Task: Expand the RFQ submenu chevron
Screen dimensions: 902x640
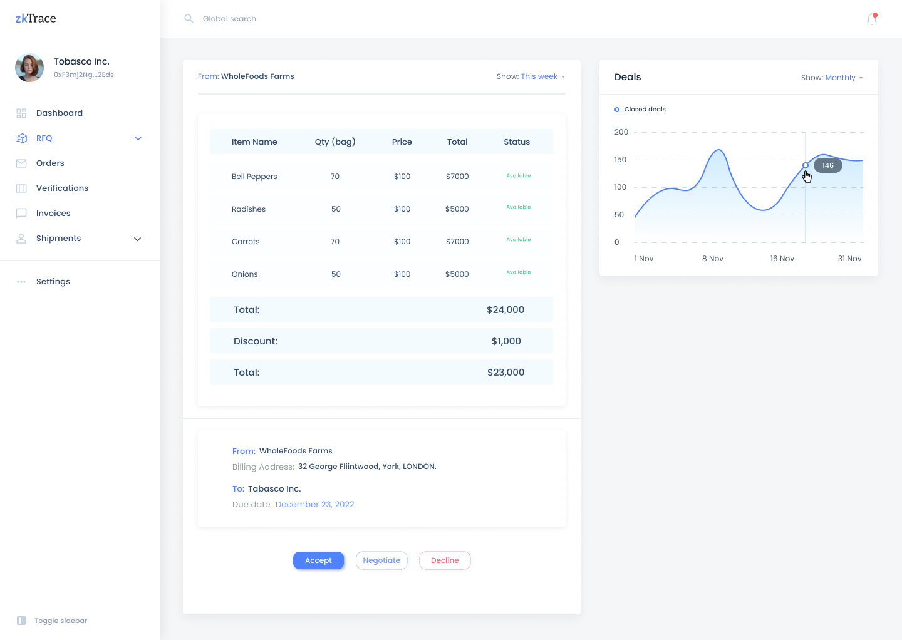Action: coord(138,138)
